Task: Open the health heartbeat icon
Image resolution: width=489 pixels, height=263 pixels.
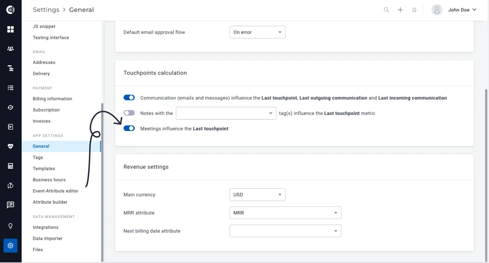Action: tap(10, 146)
